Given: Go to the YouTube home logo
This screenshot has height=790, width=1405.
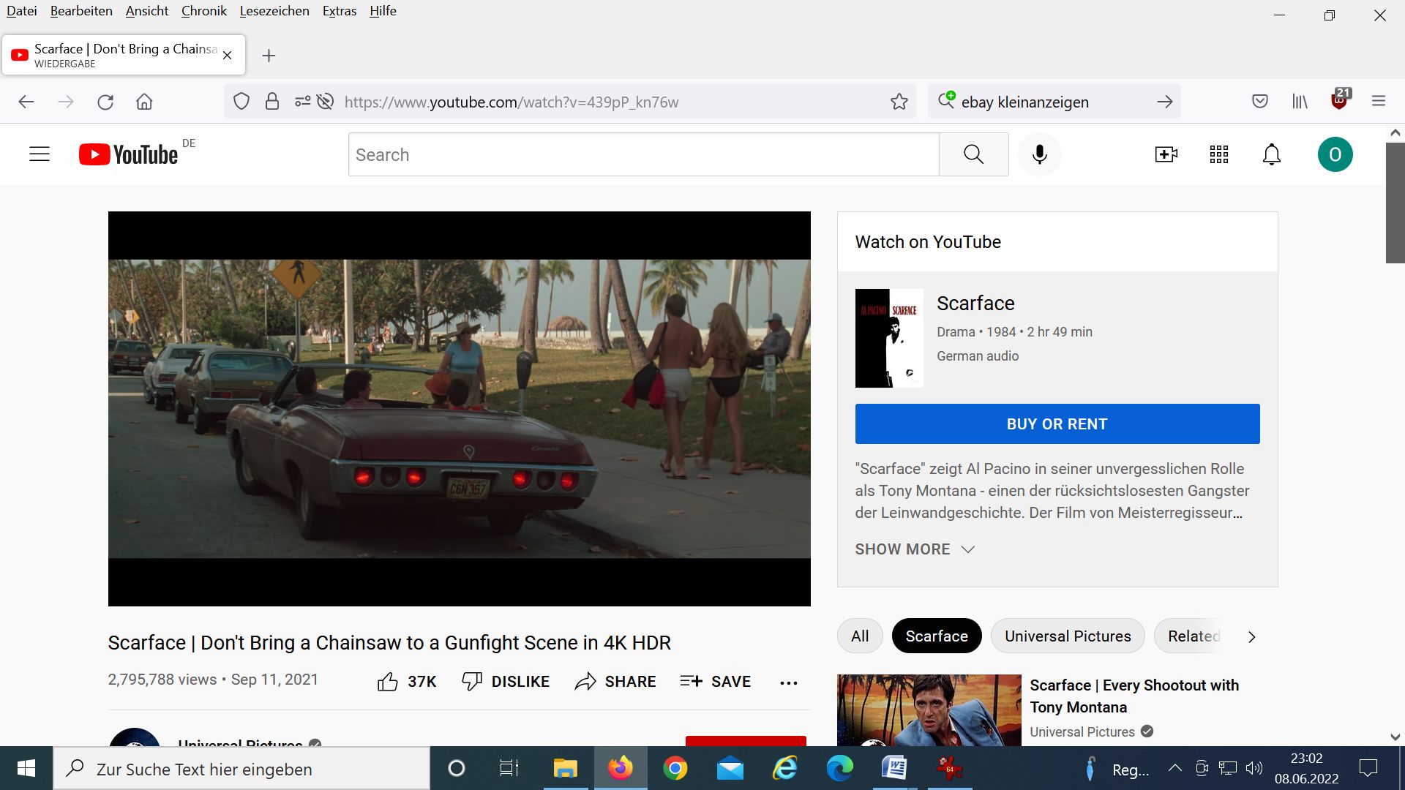Looking at the screenshot, I should click(129, 154).
